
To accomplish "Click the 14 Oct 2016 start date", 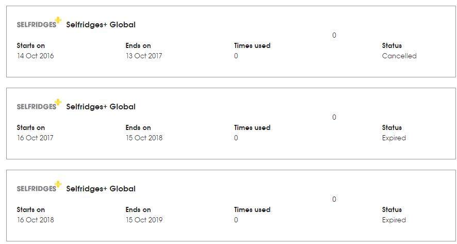I will pyautogui.click(x=35, y=56).
